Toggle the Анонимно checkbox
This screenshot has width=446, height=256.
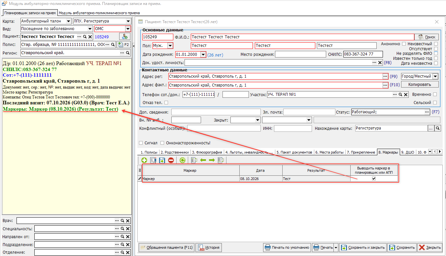pos(404,44)
